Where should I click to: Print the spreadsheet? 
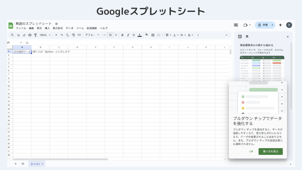(30, 35)
